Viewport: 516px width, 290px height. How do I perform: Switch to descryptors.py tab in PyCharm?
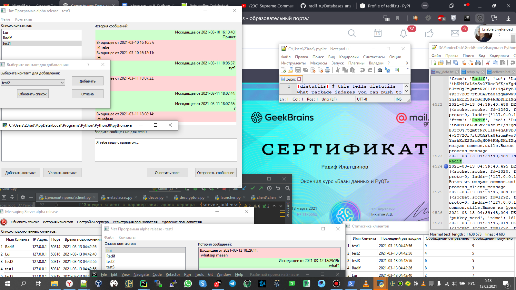tap(192, 197)
